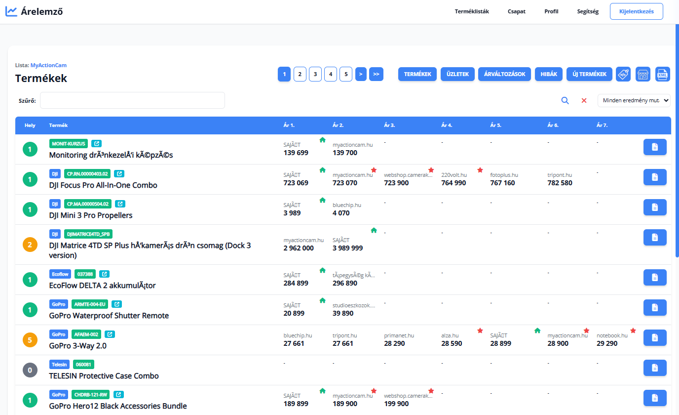Click the XML export icon
This screenshot has width=679, height=415.
point(662,74)
